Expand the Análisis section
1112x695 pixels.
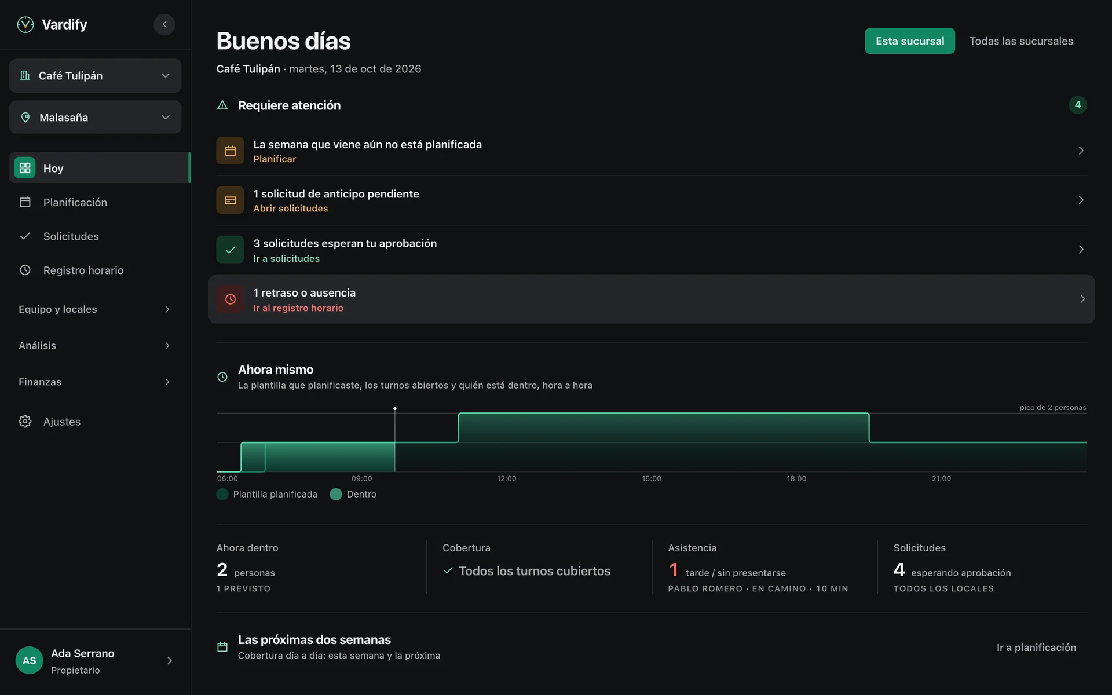(x=95, y=345)
